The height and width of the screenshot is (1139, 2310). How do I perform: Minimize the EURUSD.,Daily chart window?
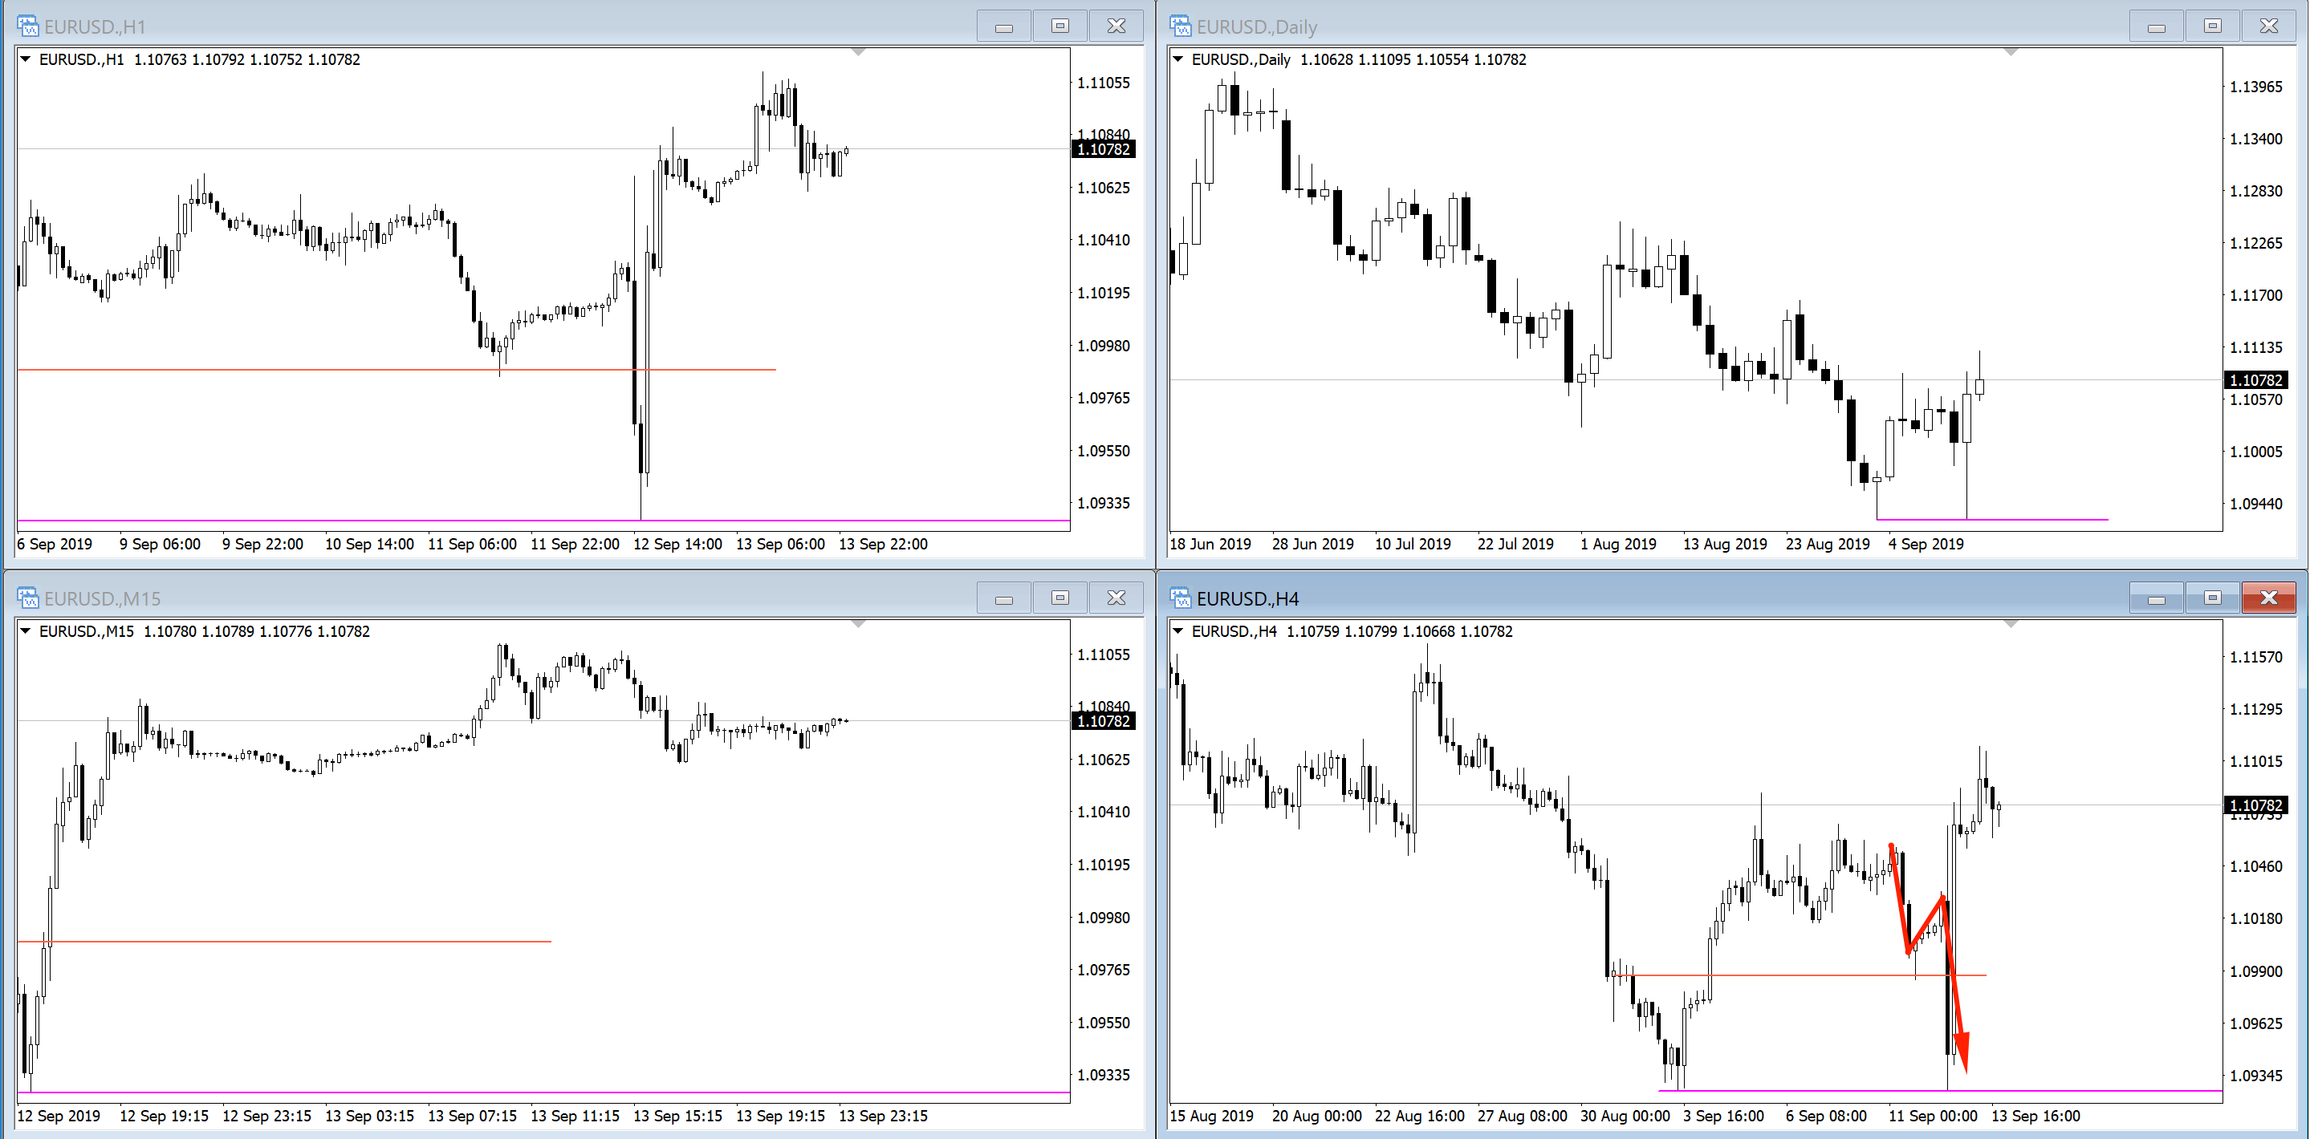coord(2157,26)
